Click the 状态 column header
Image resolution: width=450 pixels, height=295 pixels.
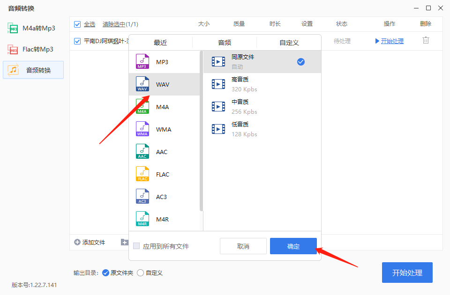coord(342,24)
